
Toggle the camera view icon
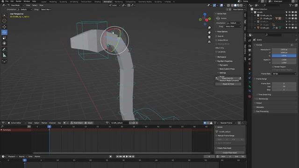[x=209, y=37]
